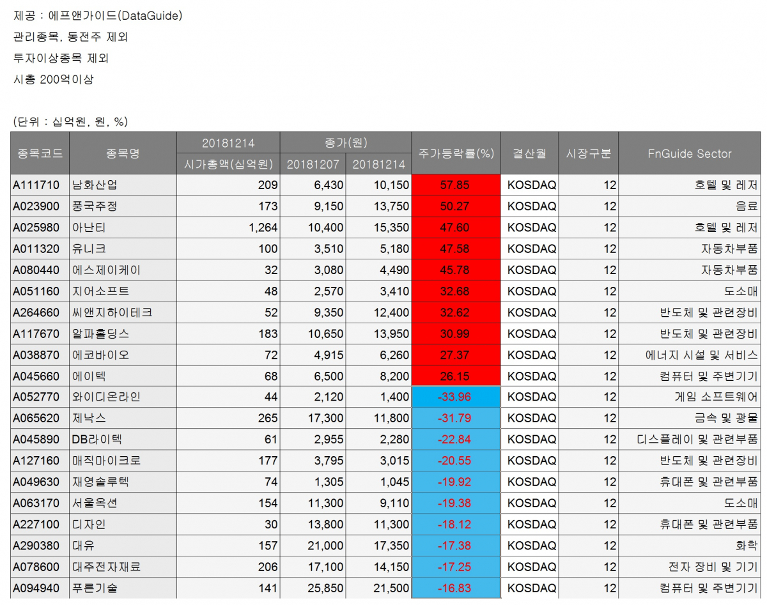Select the blue -33.96 cell for 와이디온라인
Image resolution: width=767 pixels, height=605 pixels.
tap(456, 397)
